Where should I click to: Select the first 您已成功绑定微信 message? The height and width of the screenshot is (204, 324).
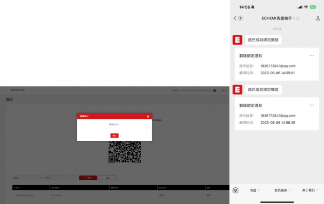click(x=263, y=40)
